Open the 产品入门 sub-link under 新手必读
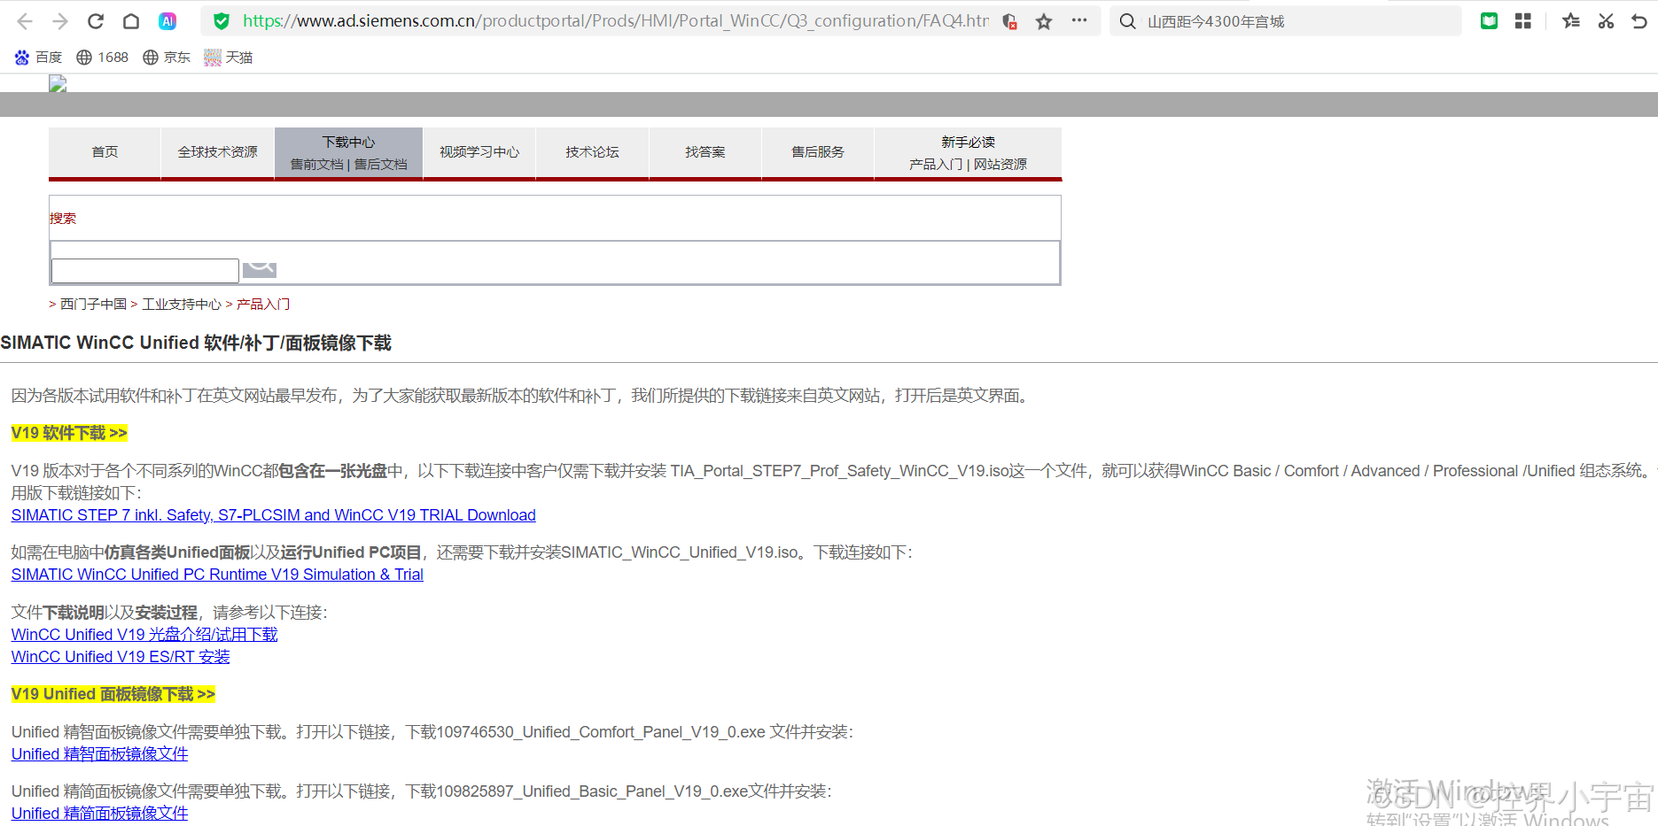The height and width of the screenshot is (826, 1658). 936,165
